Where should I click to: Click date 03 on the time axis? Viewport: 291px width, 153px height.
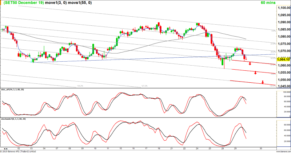pyautogui.click(x=32, y=148)
